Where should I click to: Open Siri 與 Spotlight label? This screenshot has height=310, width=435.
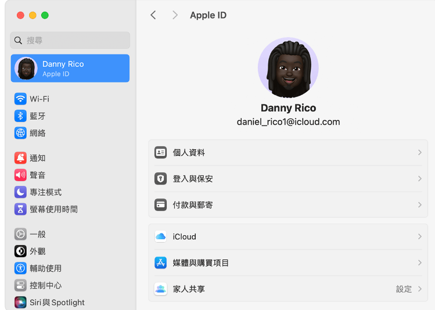[x=57, y=302]
